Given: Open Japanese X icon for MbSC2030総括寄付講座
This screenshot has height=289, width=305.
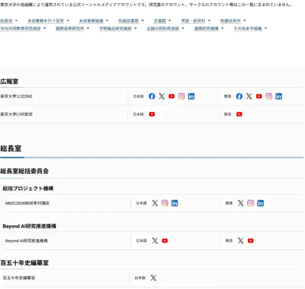Looking at the screenshot, I should tap(155, 203).
